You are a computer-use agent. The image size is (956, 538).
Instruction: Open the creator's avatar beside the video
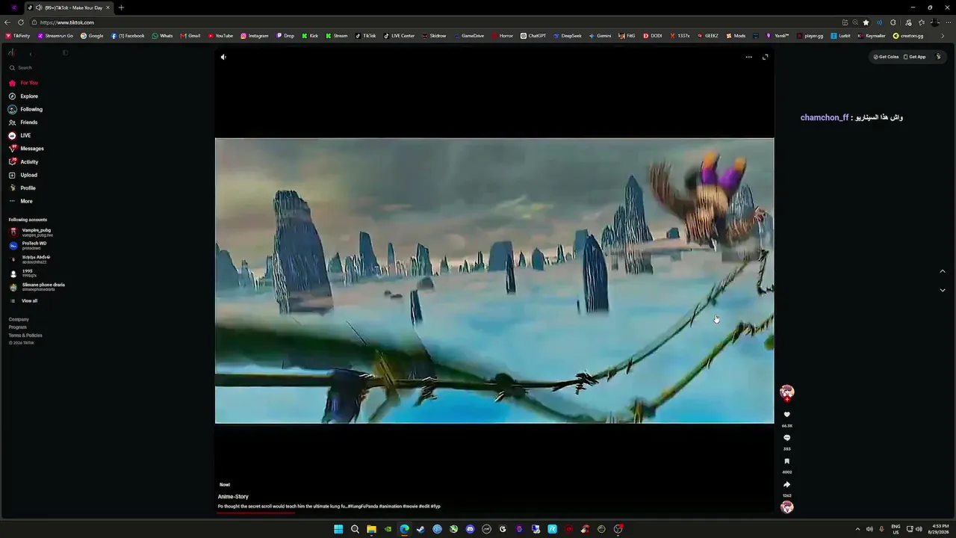[786, 392]
